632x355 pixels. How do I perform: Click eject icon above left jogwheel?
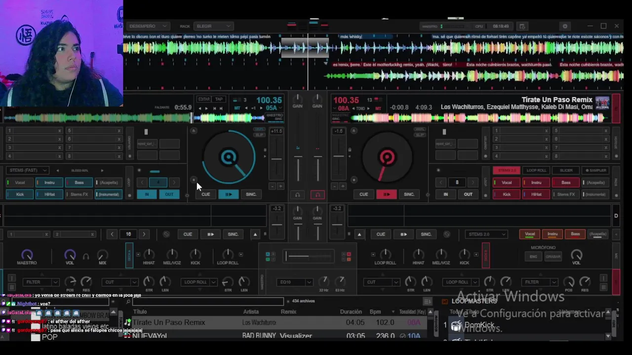[x=194, y=131]
